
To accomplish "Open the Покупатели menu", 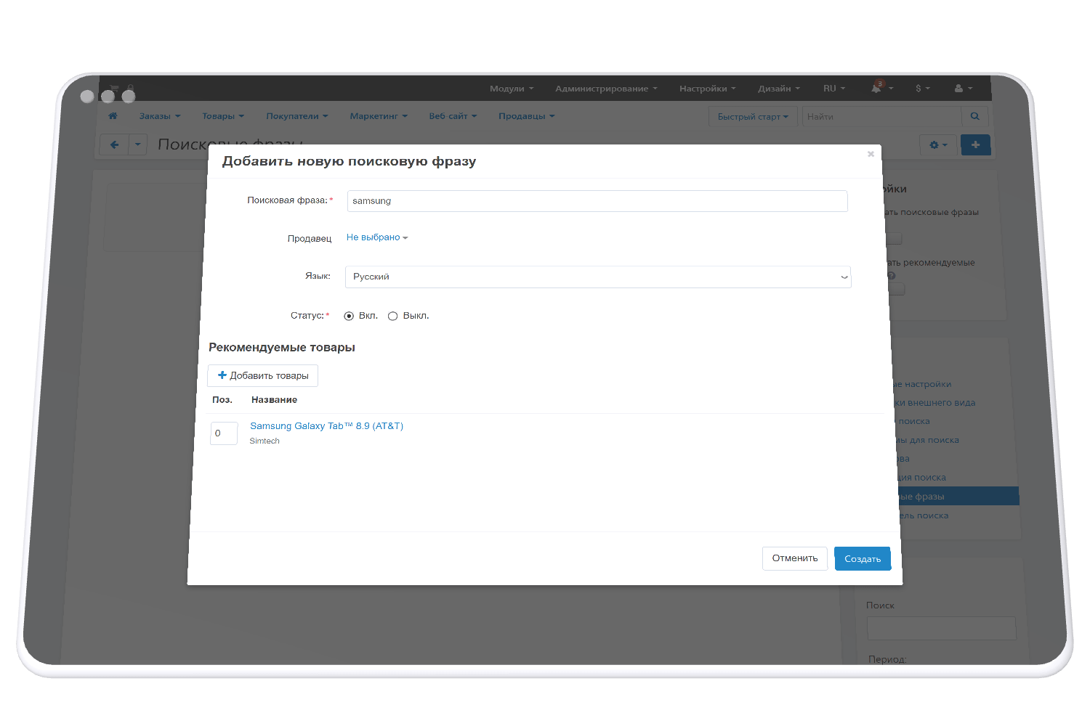I will [297, 116].
